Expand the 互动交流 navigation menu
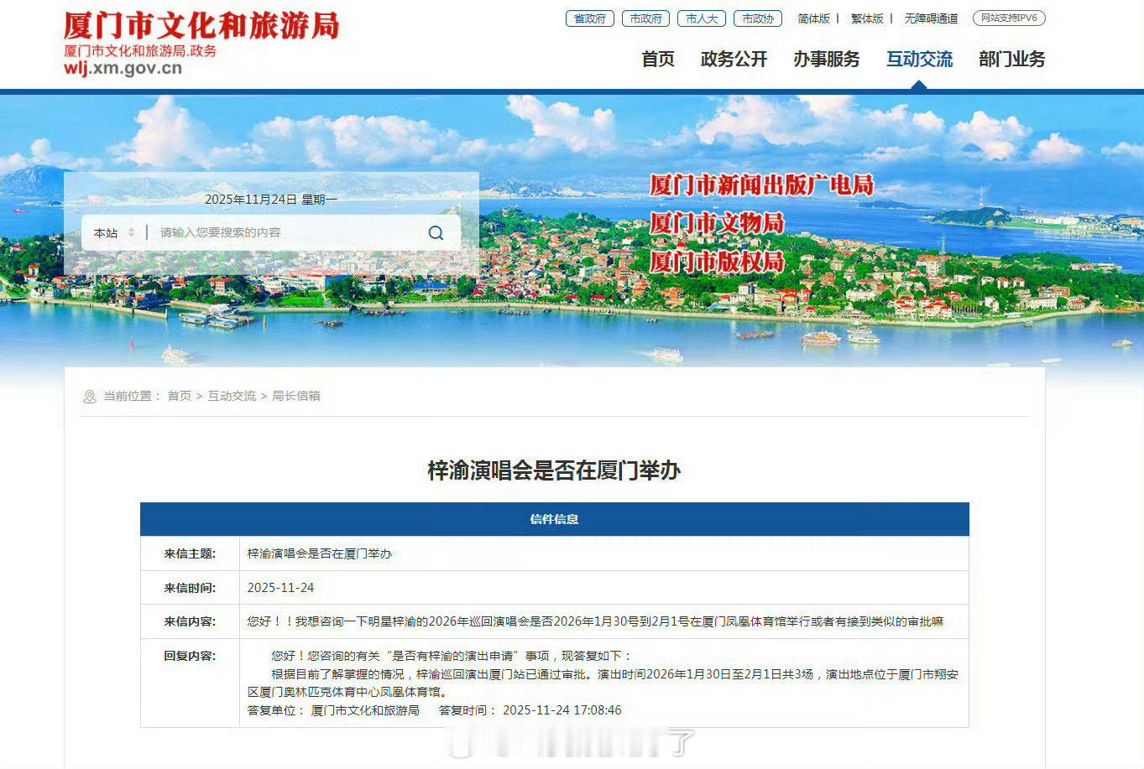Screen dimensions: 1144x769 pos(920,59)
